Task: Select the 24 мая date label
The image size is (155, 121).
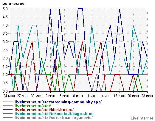Action: (x=9, y=96)
